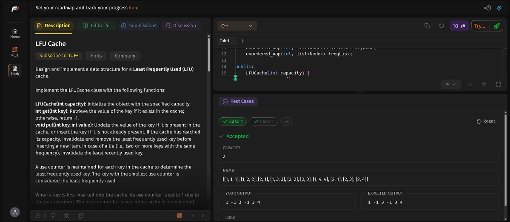Like the problem with thumbs up
Viewport: 510px width, 222px height.
[38, 216]
